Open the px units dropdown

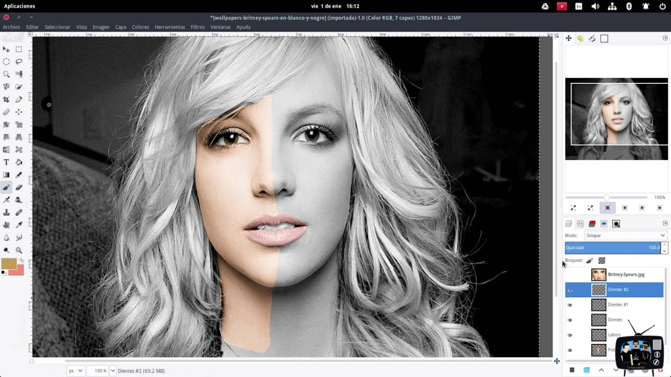[76, 371]
